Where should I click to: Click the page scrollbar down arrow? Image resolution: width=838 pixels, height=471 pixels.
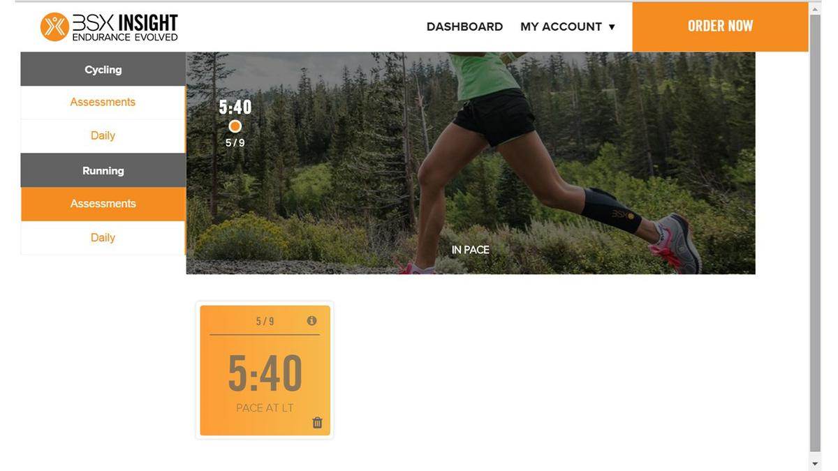(814, 463)
